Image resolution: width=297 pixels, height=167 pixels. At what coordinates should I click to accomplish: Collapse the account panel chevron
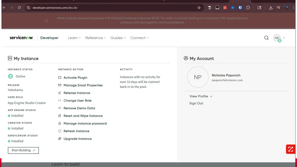[284, 38]
